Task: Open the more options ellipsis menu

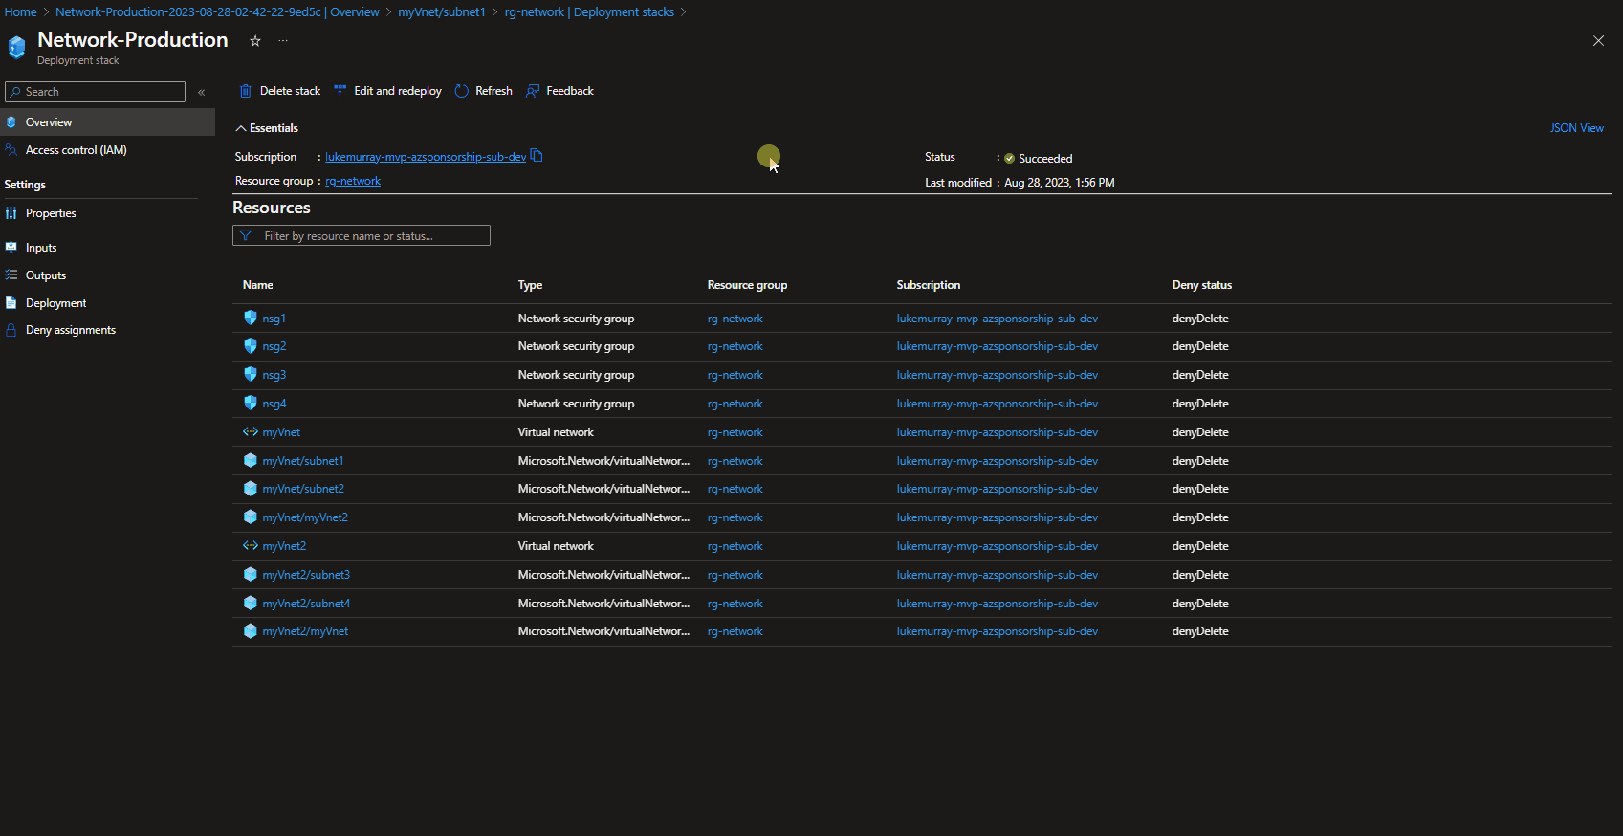Action: [283, 41]
